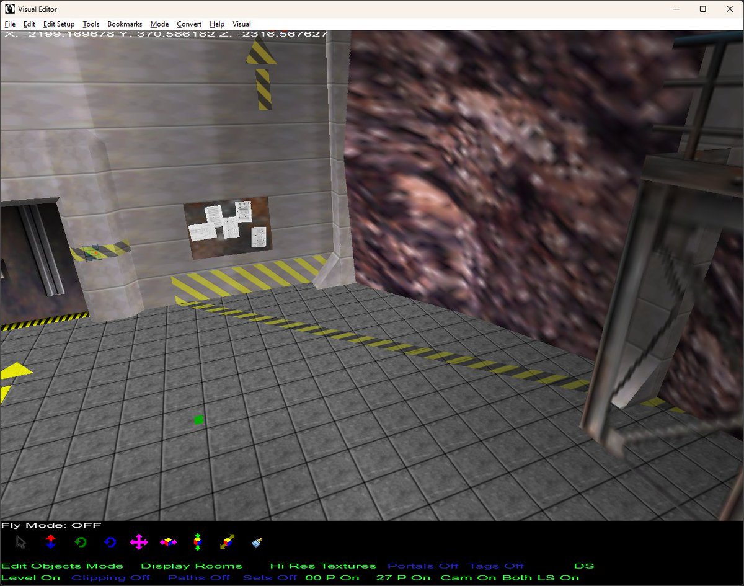The image size is (744, 586).
Task: Activate the green rotate tool
Action: point(79,543)
